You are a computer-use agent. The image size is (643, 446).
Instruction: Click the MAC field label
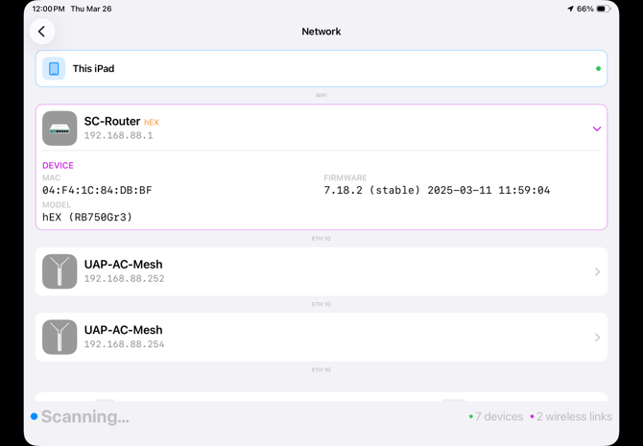pyautogui.click(x=51, y=177)
